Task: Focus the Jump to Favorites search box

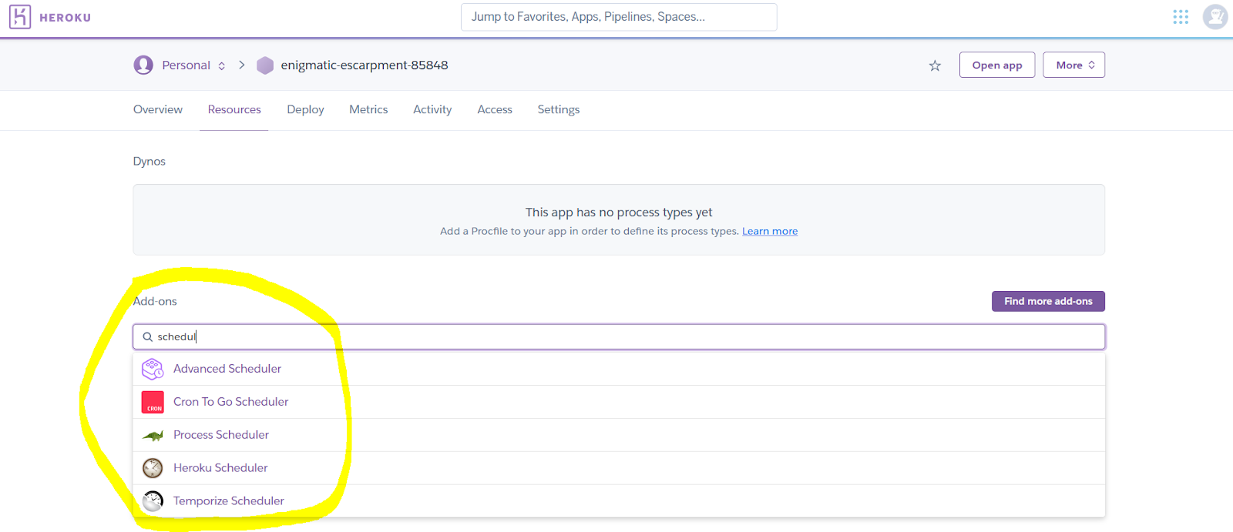Action: coord(619,17)
